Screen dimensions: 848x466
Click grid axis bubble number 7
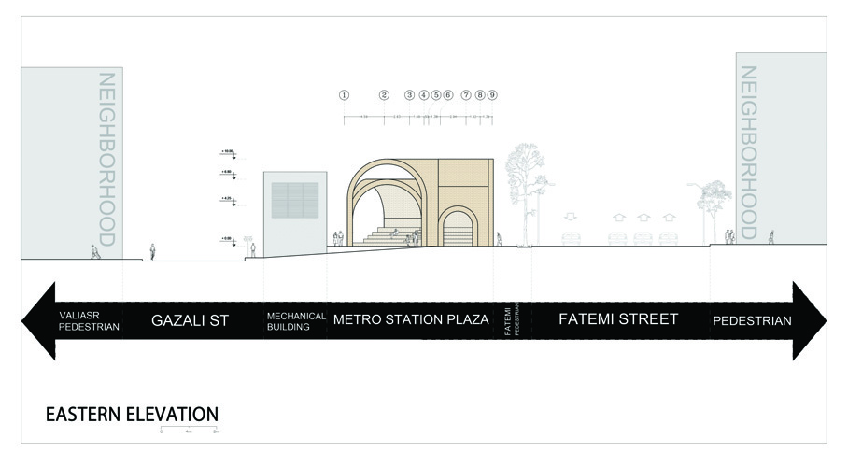coord(466,95)
